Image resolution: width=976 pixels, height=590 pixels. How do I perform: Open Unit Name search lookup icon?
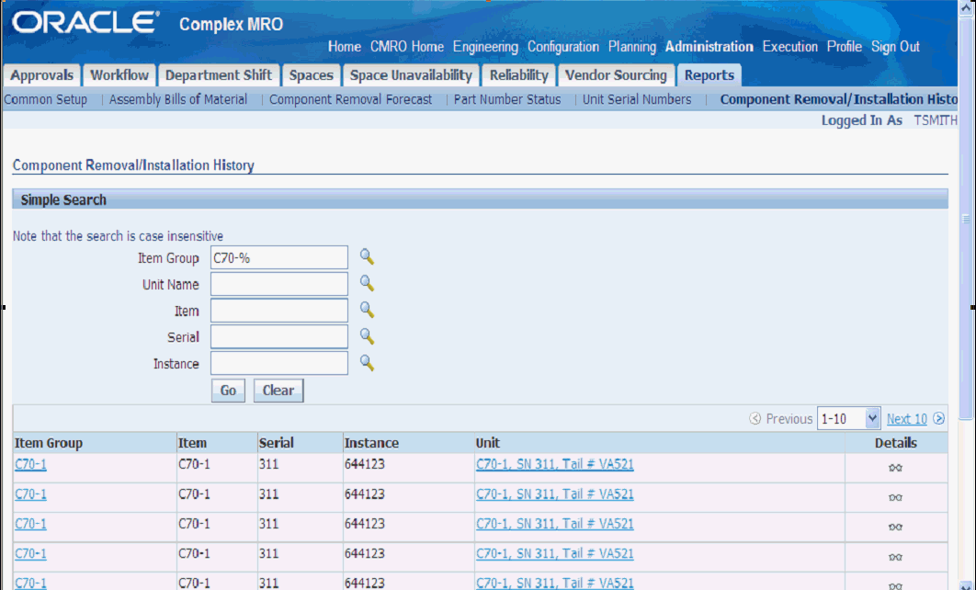pos(367,283)
